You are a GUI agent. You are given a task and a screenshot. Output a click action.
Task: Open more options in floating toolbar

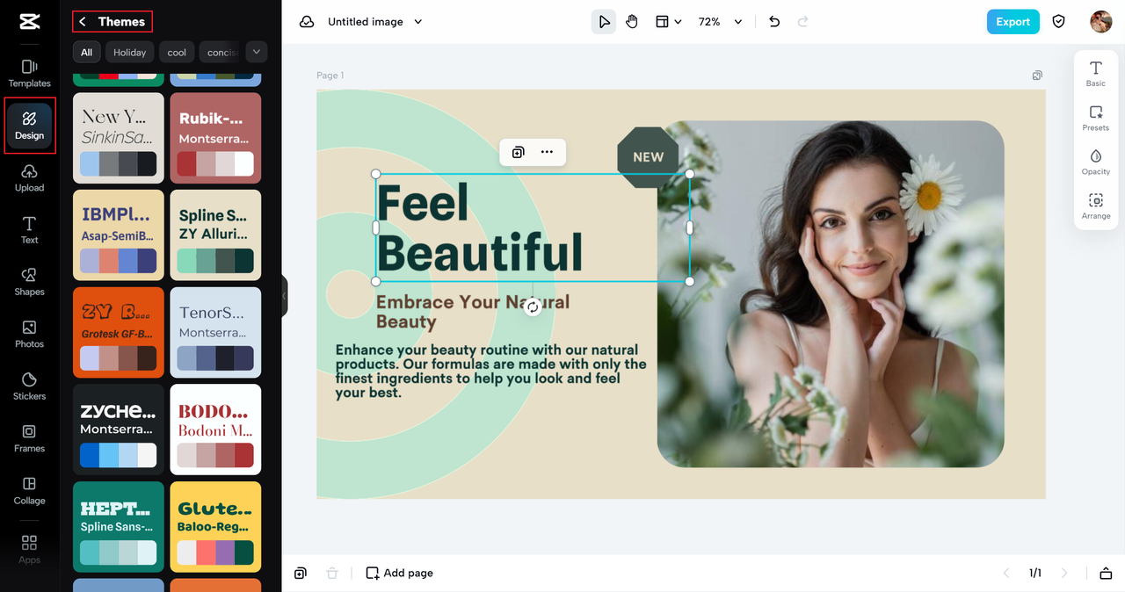[547, 152]
